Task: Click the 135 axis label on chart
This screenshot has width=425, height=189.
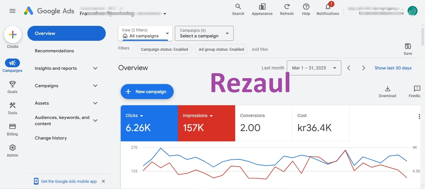Action: click(134, 171)
